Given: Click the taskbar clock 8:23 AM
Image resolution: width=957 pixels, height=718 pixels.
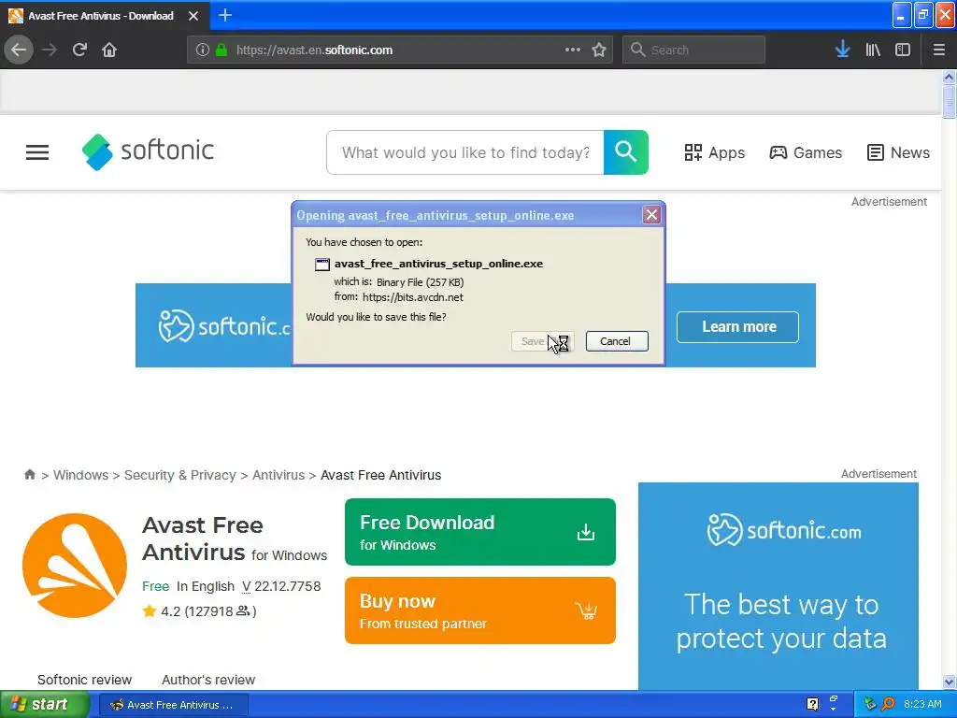Looking at the screenshot, I should [922, 704].
